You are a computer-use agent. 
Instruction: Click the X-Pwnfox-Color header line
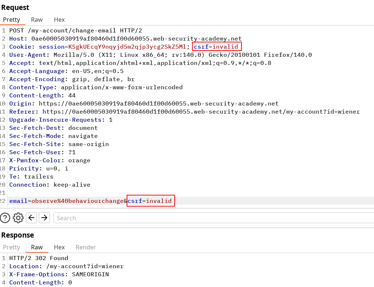point(49,160)
